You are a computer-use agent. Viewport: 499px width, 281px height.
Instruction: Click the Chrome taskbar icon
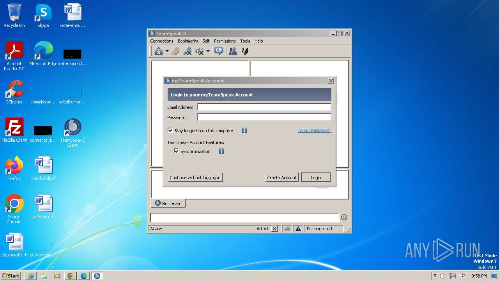pos(71,276)
